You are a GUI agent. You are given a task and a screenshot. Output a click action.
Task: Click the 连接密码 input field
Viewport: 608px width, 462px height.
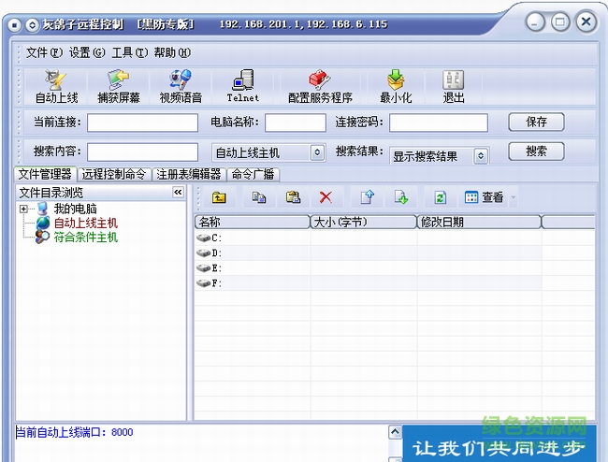click(439, 123)
